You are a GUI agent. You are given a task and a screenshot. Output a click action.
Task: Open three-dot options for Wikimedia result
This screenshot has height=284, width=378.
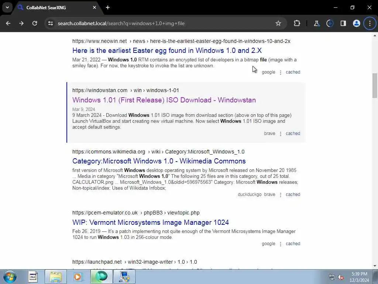click(281, 195)
